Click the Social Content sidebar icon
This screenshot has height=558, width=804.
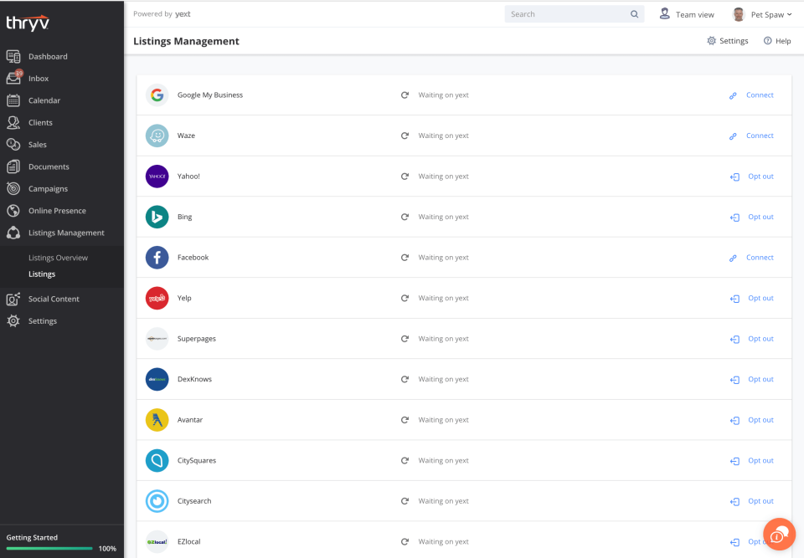coord(14,299)
